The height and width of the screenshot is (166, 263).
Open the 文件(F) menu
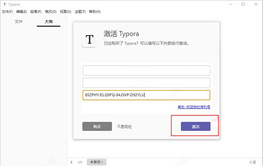tap(7, 11)
